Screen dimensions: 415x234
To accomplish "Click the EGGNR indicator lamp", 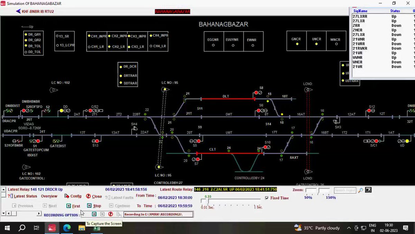I will click(213, 45).
